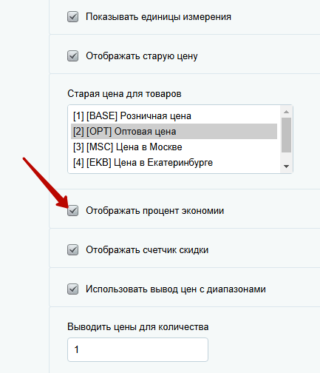Select the [2] [OPT] Оптовая цена option

(174, 132)
